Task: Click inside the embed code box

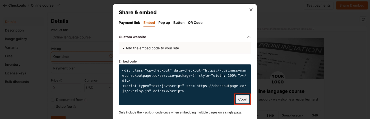Action: pyautogui.click(x=185, y=85)
